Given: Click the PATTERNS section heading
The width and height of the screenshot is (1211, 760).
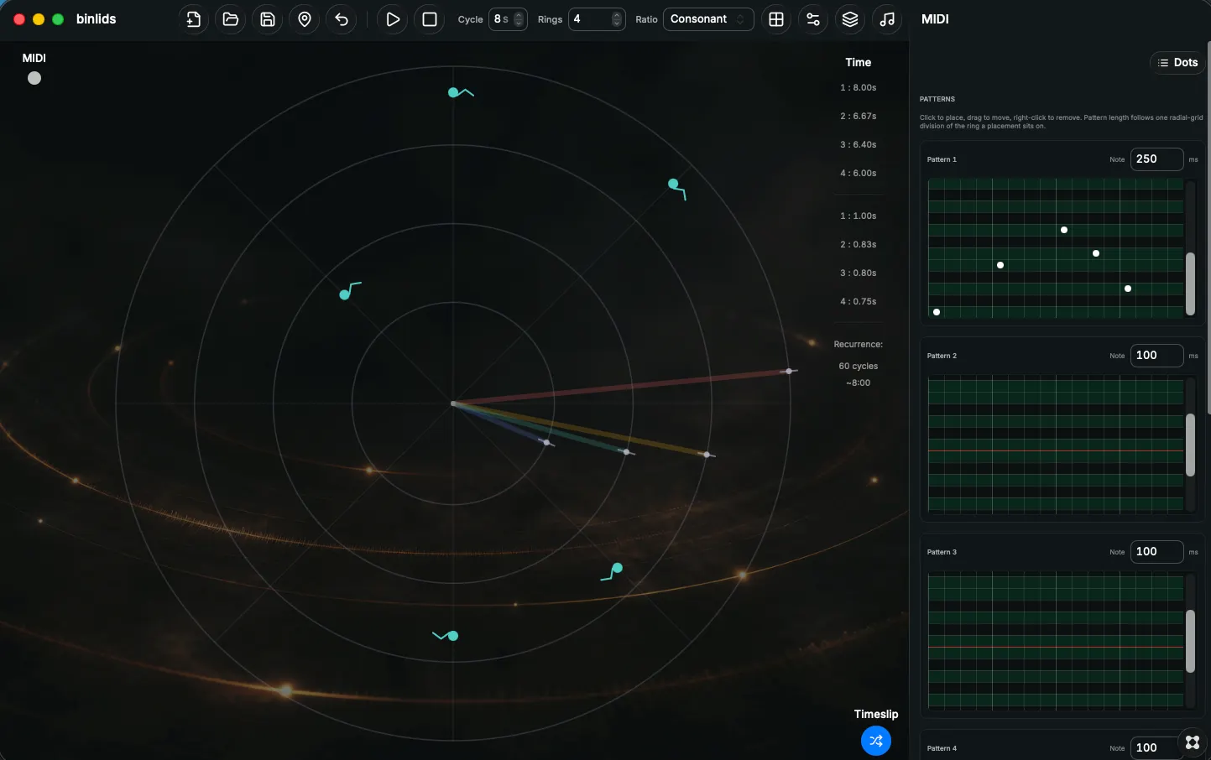Looking at the screenshot, I should pos(937,99).
